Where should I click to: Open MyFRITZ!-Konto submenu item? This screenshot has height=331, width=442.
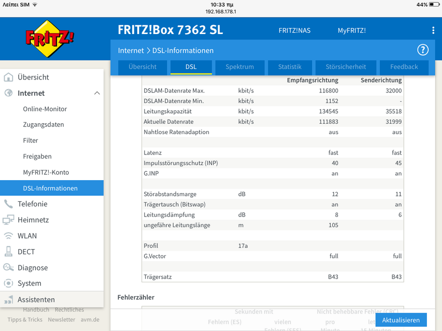click(52, 172)
